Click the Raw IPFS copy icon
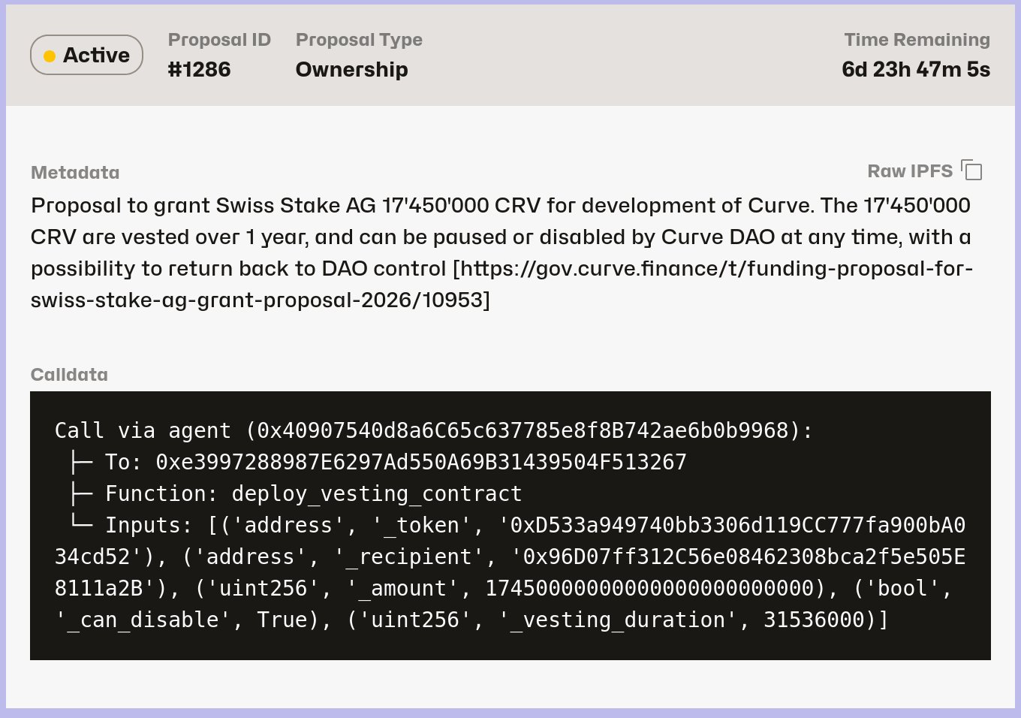The image size is (1021, 718). (x=972, y=170)
